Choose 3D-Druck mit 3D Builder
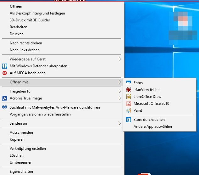Screen dimensions: 199x175 click(62, 20)
